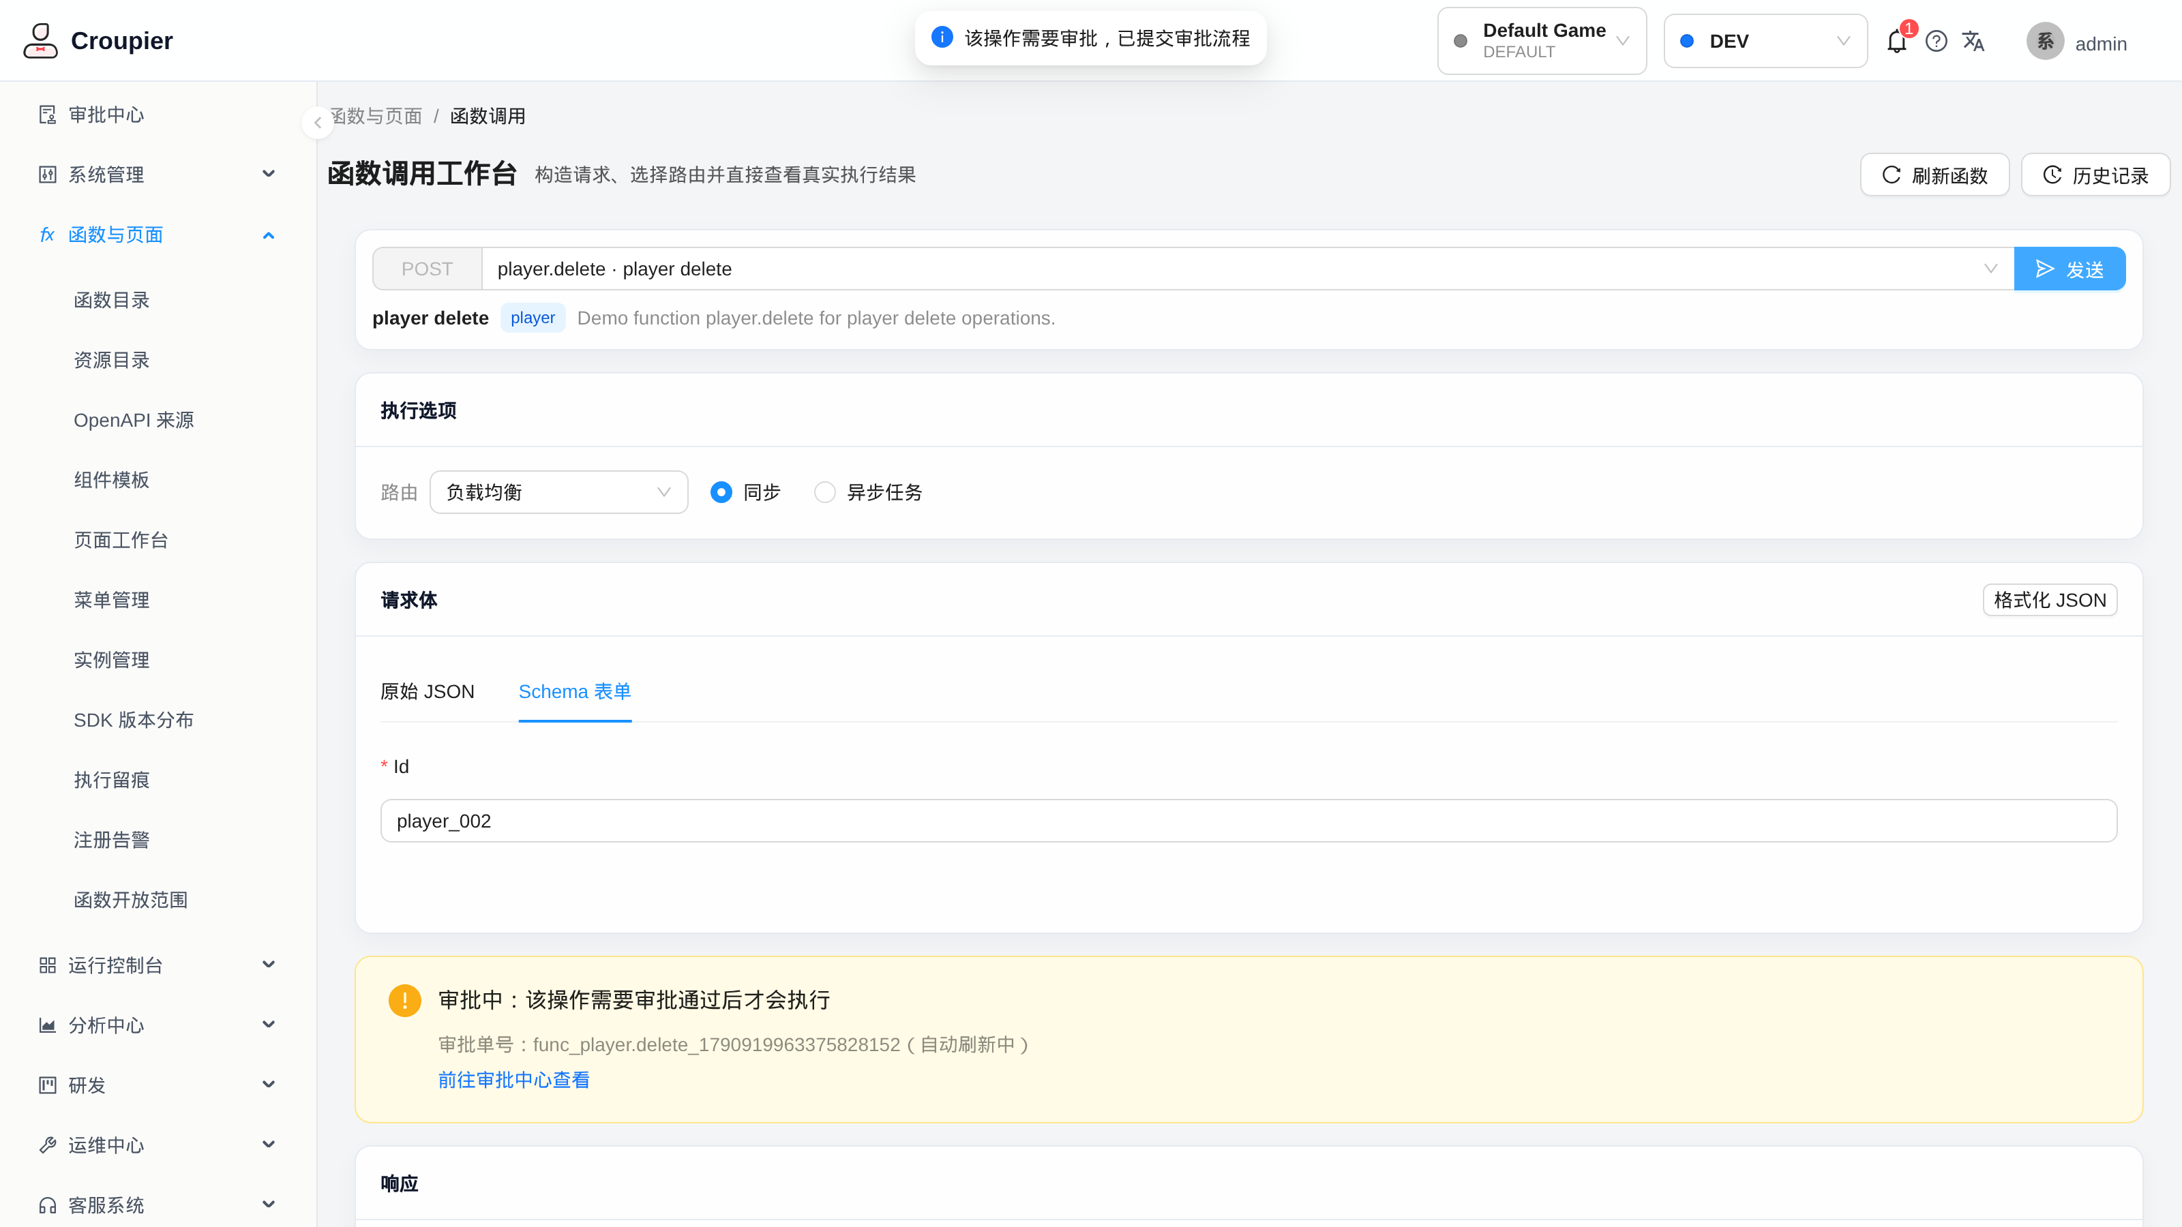Open 菜单管理 in the sidebar
Screen dimensions: 2182x1227
112,600
